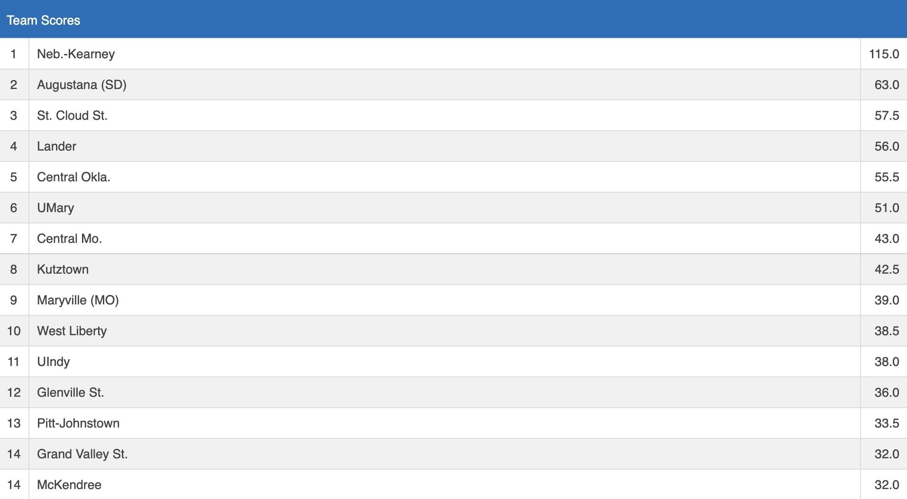Screen dimensions: 907x499
Task: Click the UIndy team entry
Action: (x=53, y=362)
